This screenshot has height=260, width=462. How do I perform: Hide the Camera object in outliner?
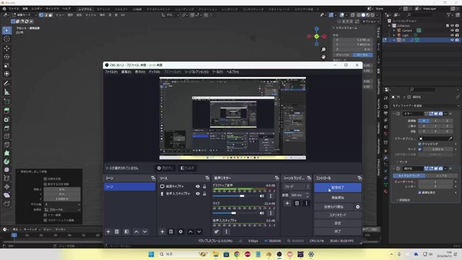452,30
